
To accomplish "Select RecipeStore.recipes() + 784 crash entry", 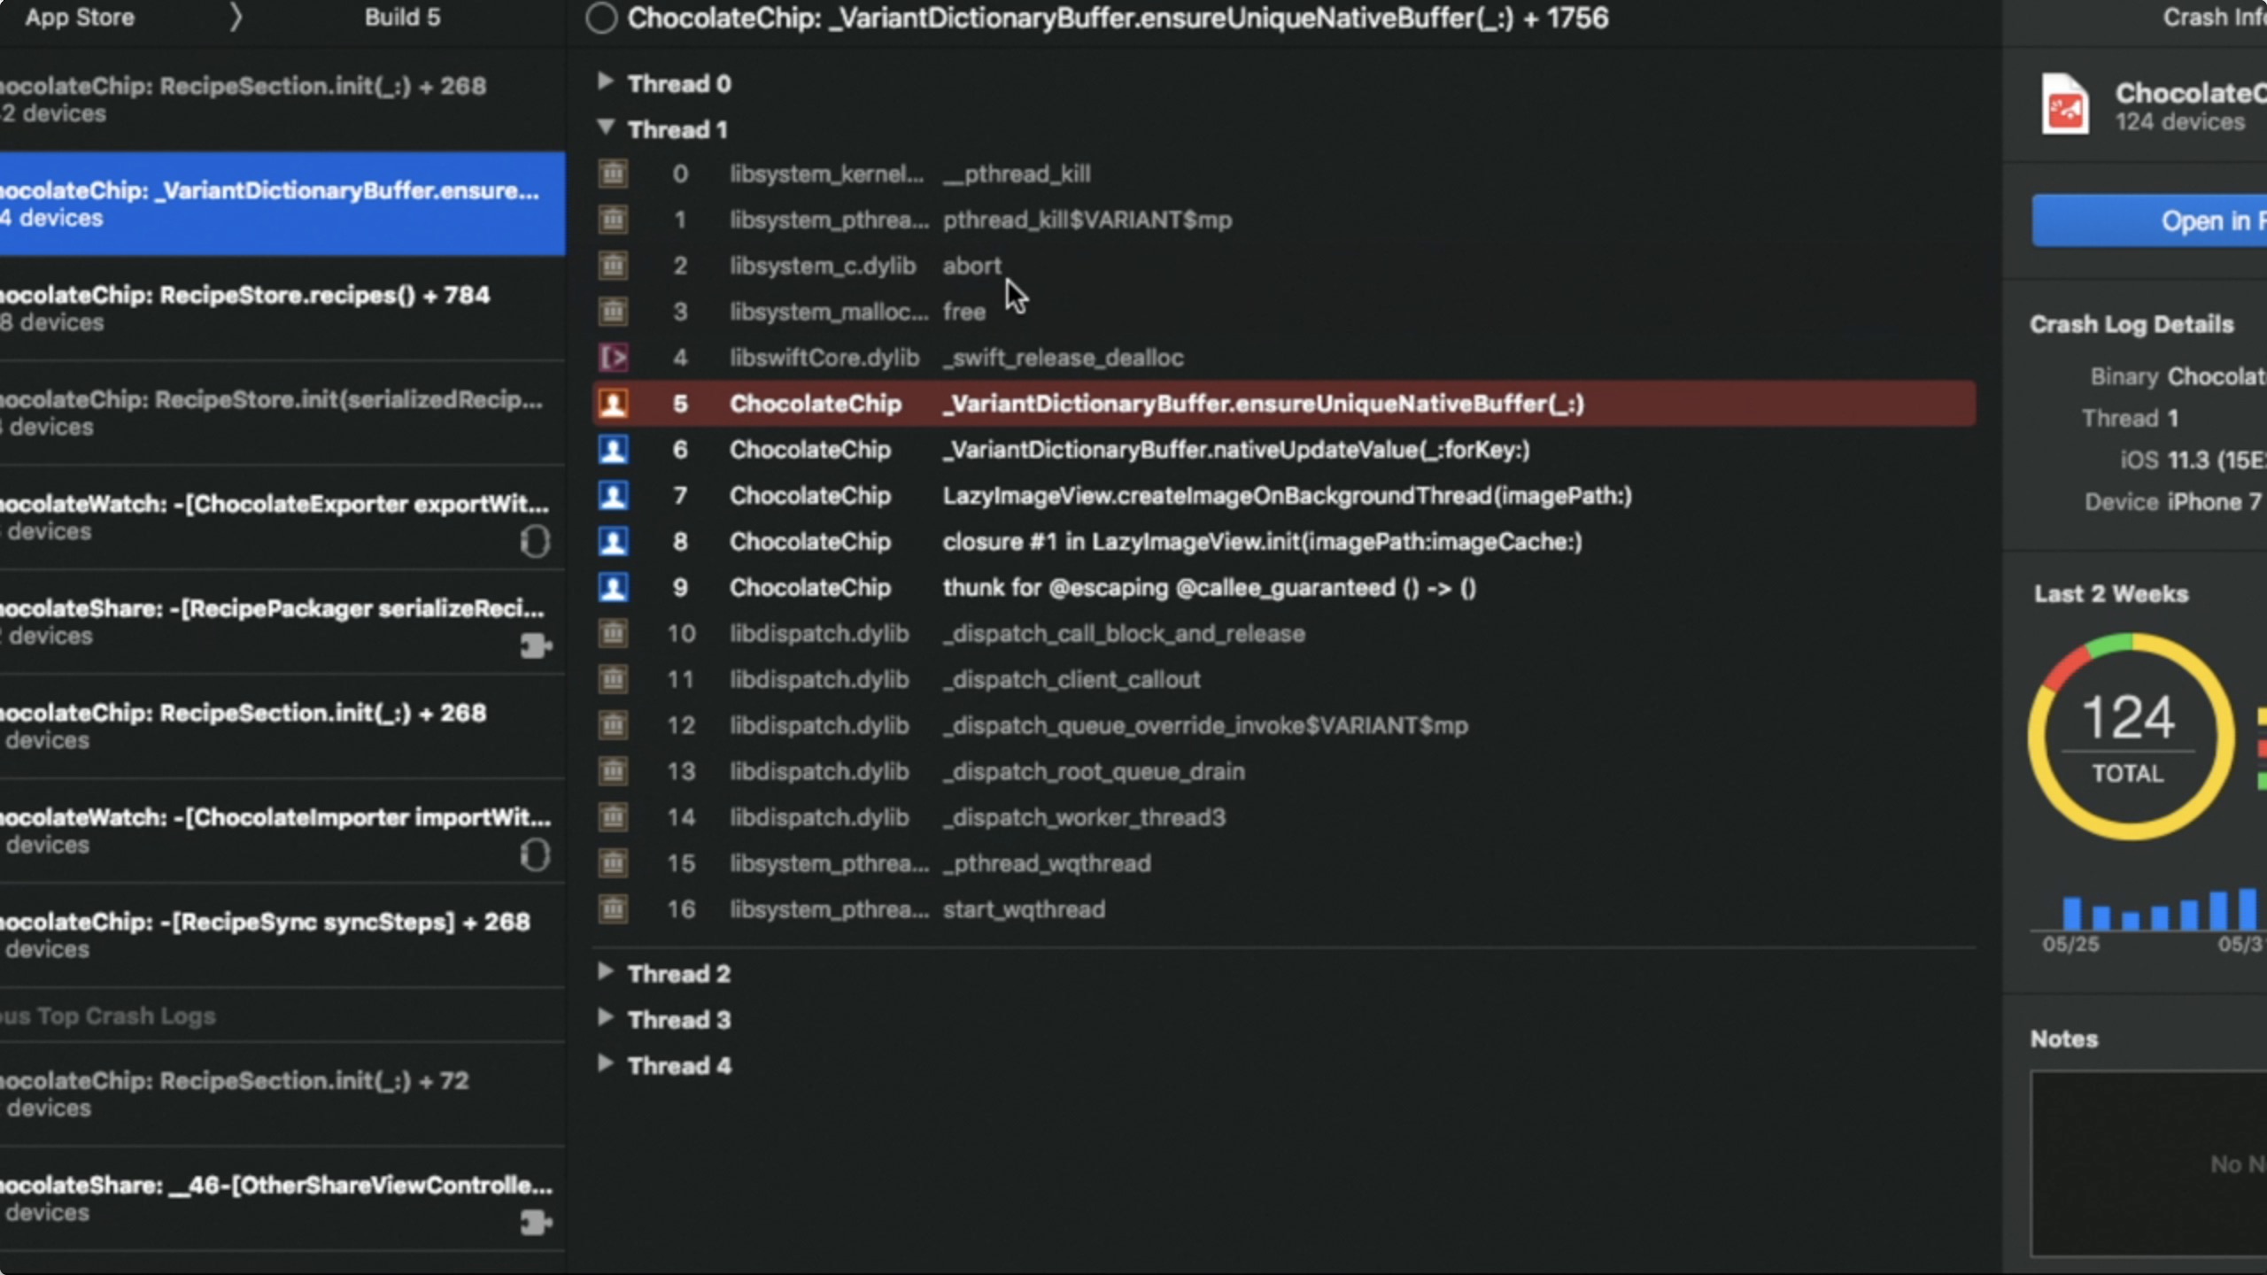I will (266, 307).
